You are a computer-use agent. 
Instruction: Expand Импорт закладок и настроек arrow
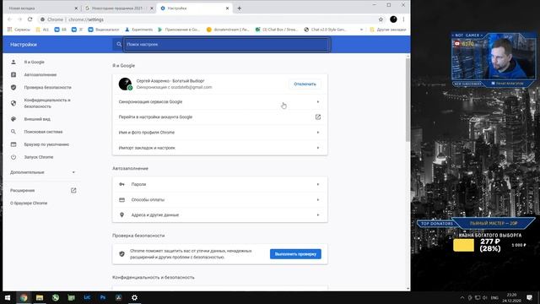(318, 148)
